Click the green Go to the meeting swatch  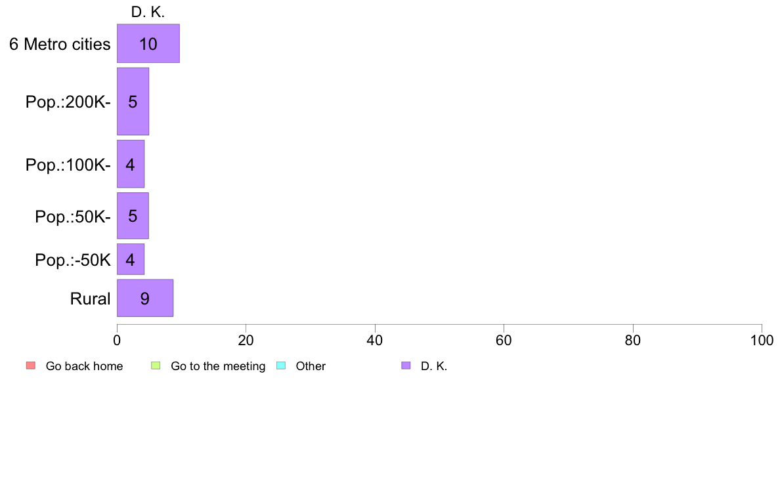pos(156,366)
